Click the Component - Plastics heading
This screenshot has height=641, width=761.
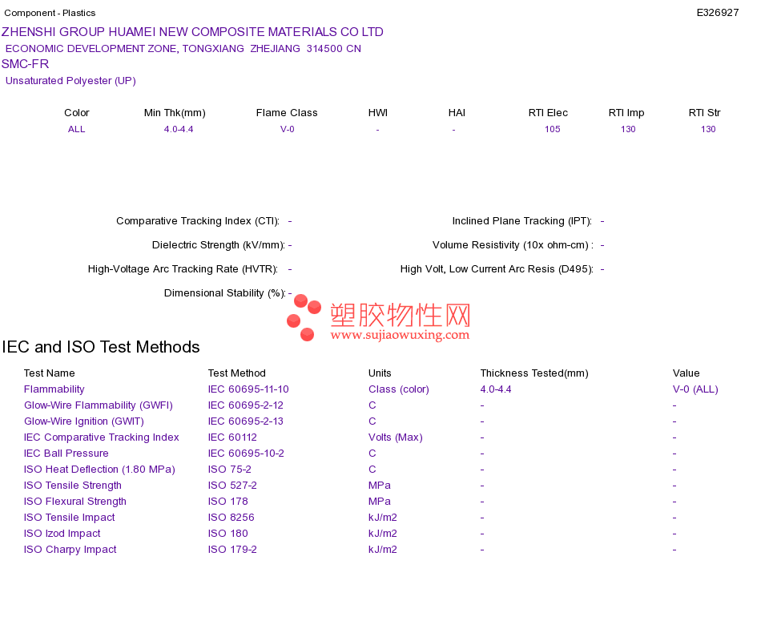50,13
